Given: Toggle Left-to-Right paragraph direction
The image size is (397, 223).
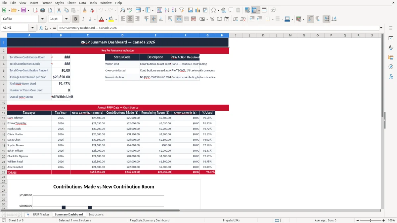Looking at the screenshot, I should [x=310, y=19].
